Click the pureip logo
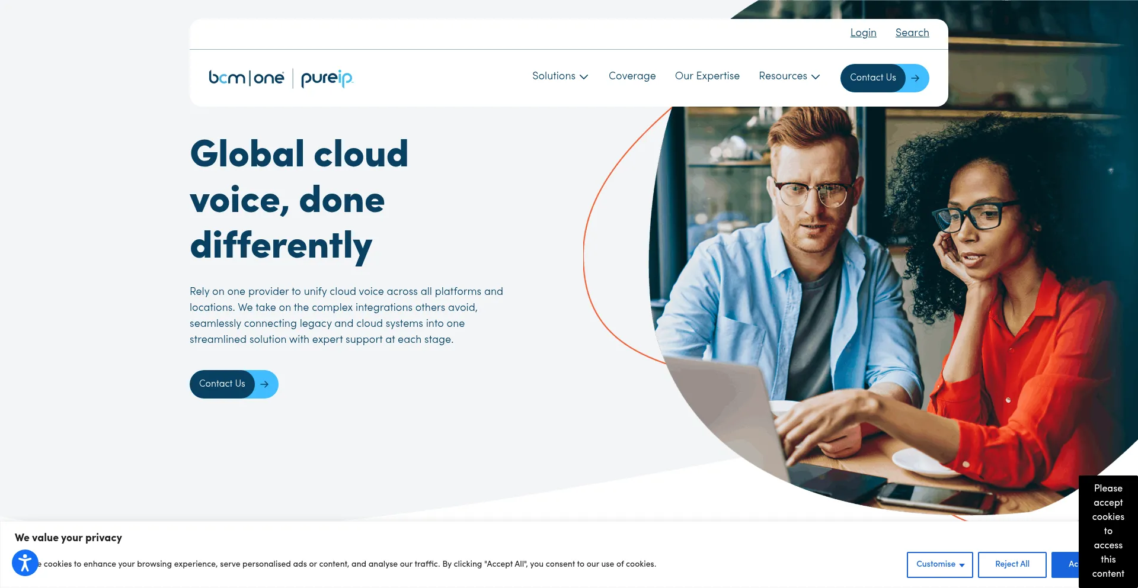The image size is (1138, 588). [x=327, y=78]
